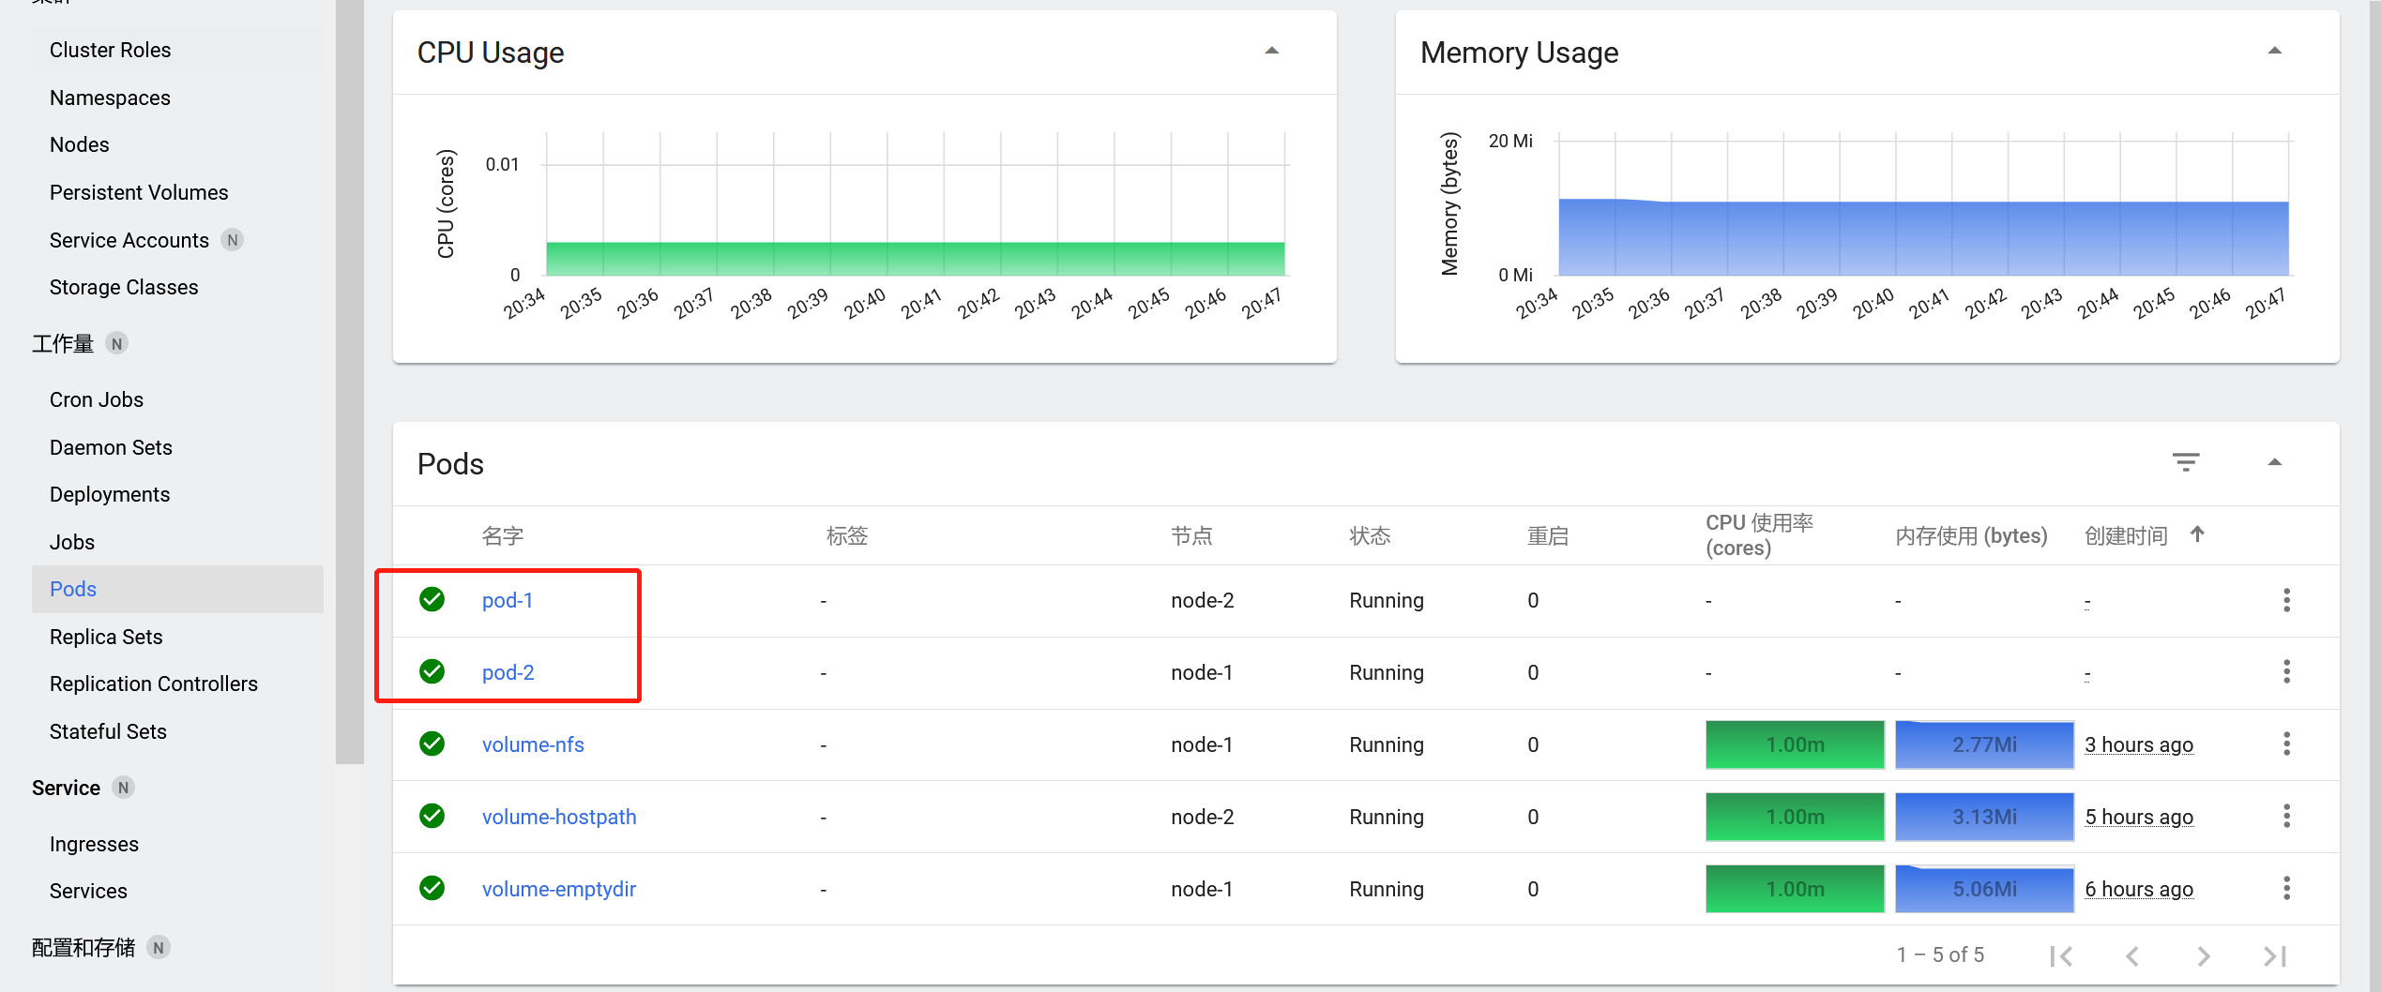This screenshot has height=992, width=2381.
Task: Open the volume-emptydir row actions menu
Action: tap(2286, 889)
